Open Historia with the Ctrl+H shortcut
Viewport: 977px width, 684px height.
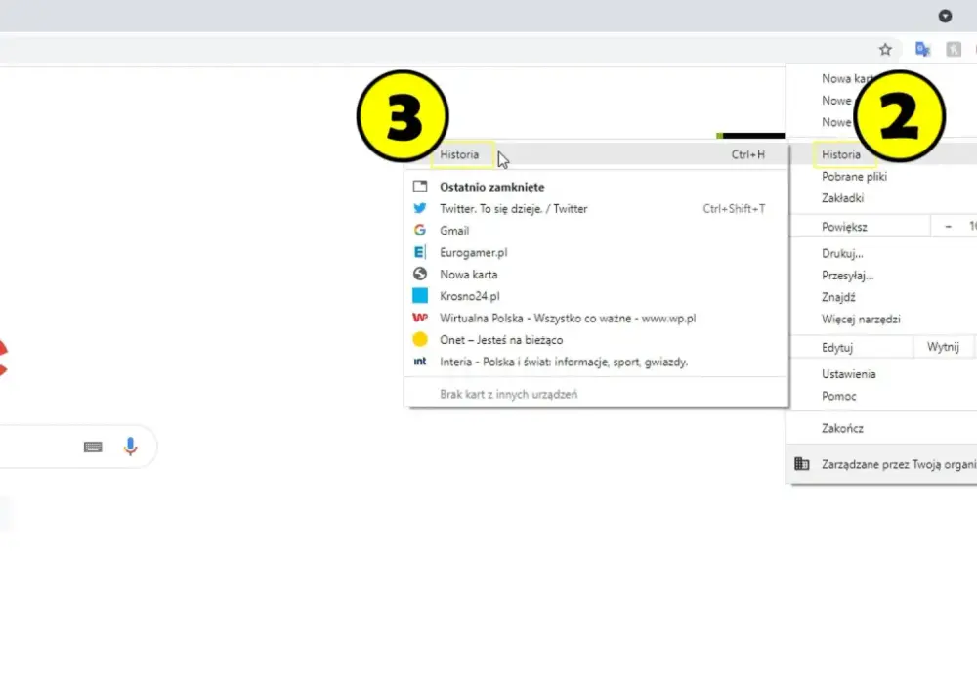point(596,154)
